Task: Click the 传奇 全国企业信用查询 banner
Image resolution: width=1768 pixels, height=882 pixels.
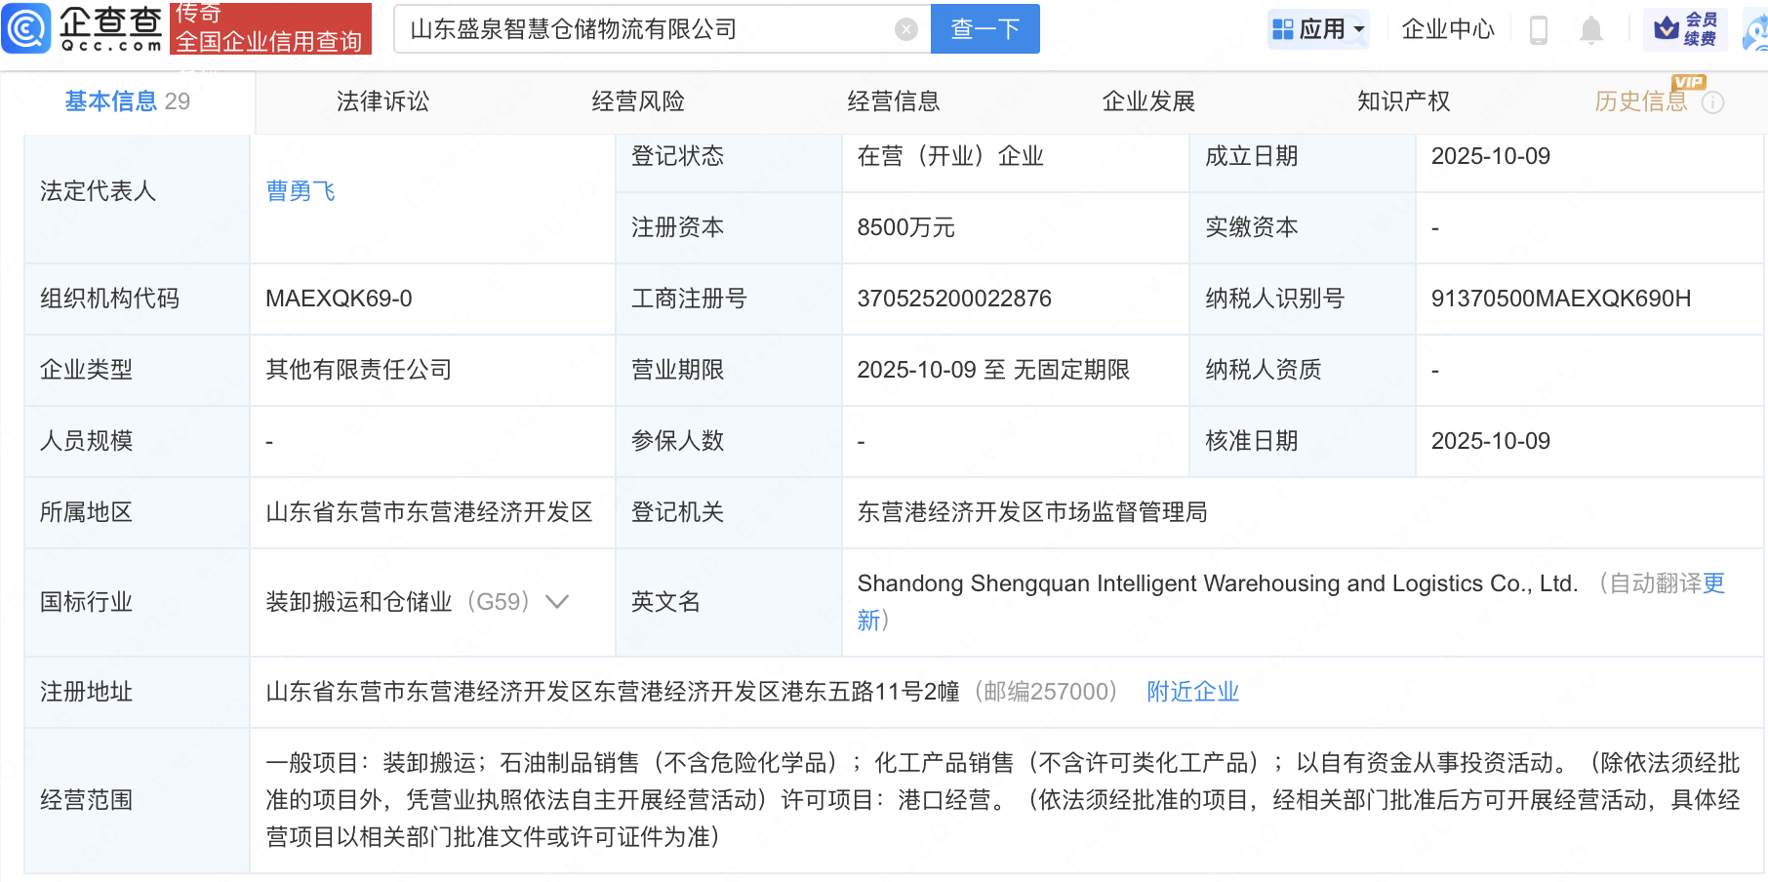Action: click(270, 28)
